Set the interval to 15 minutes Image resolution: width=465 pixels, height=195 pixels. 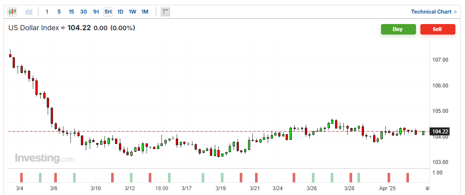71,12
